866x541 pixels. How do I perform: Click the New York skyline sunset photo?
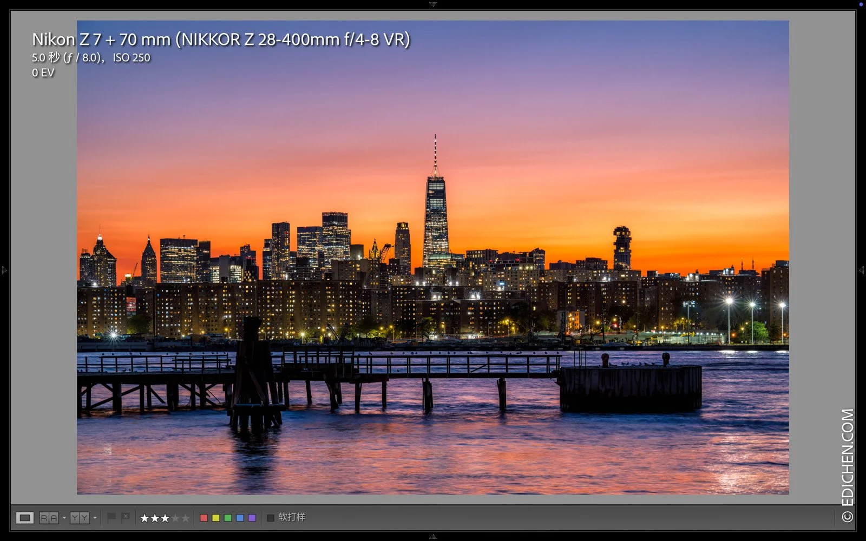click(x=433, y=258)
